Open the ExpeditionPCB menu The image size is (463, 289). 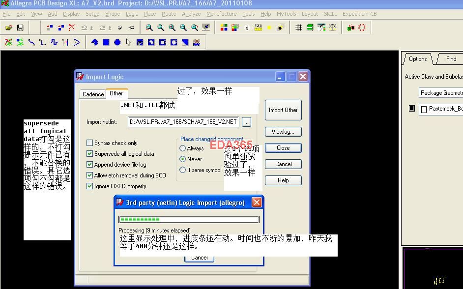click(x=360, y=14)
